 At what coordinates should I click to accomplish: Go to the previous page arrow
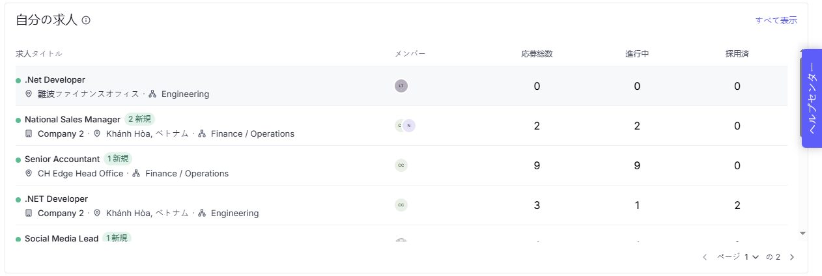click(x=705, y=257)
